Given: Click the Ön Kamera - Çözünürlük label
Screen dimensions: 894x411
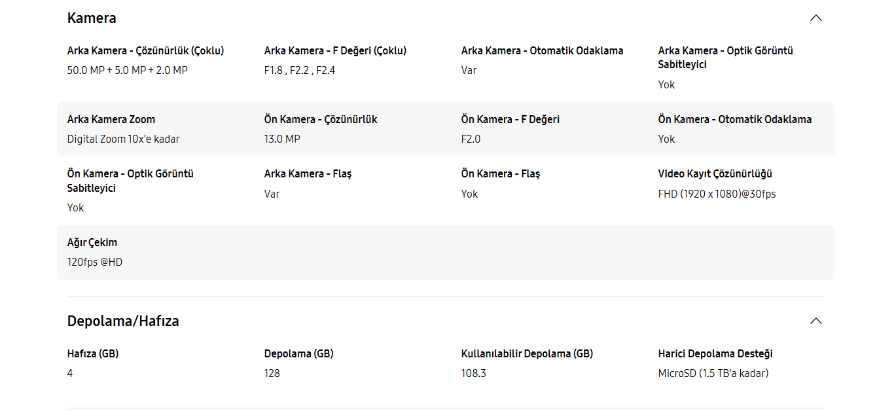Looking at the screenshot, I should coord(321,119).
